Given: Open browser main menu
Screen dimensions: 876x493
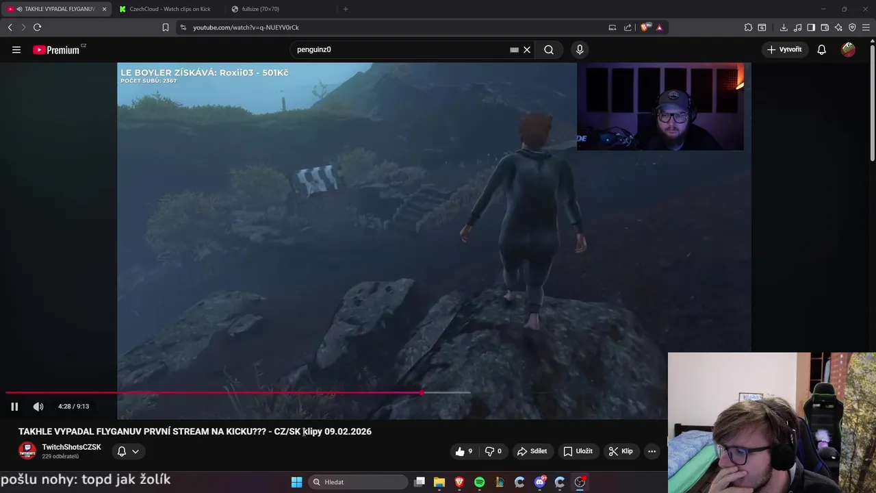Looking at the screenshot, I should pos(866,27).
